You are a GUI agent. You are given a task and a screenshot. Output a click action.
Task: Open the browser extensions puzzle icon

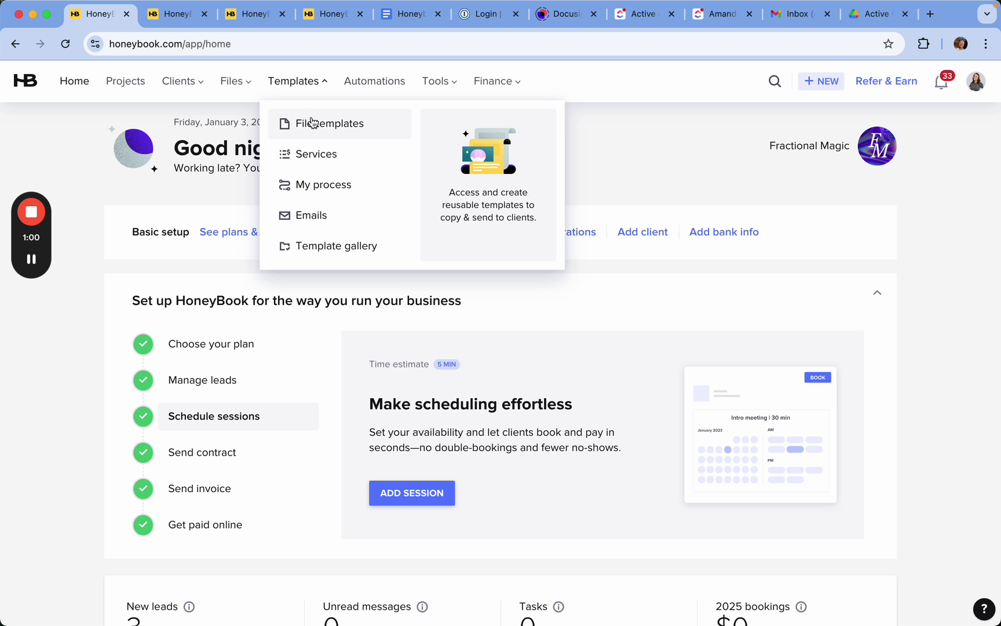click(923, 44)
